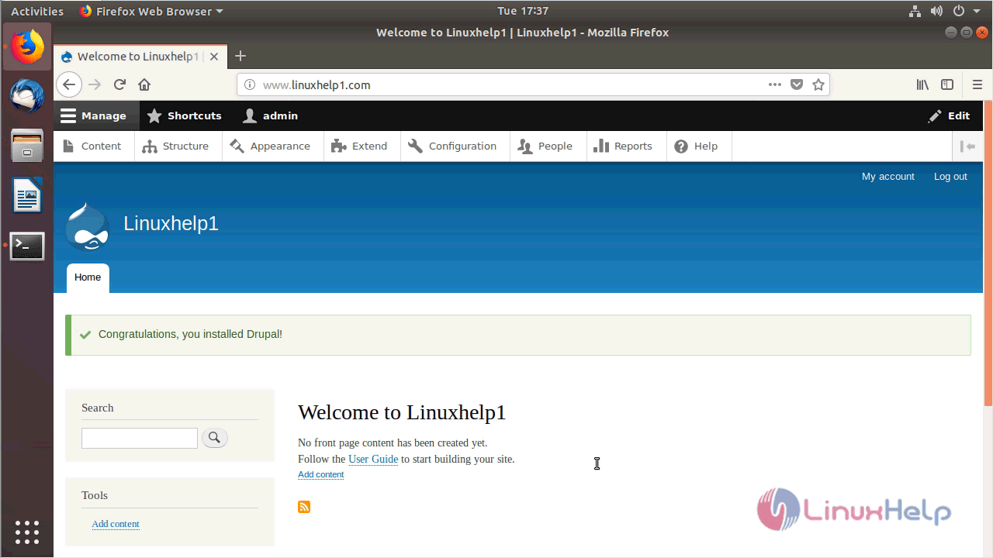Launch Thunderbird mail from the dock
The image size is (993, 558).
27,96
